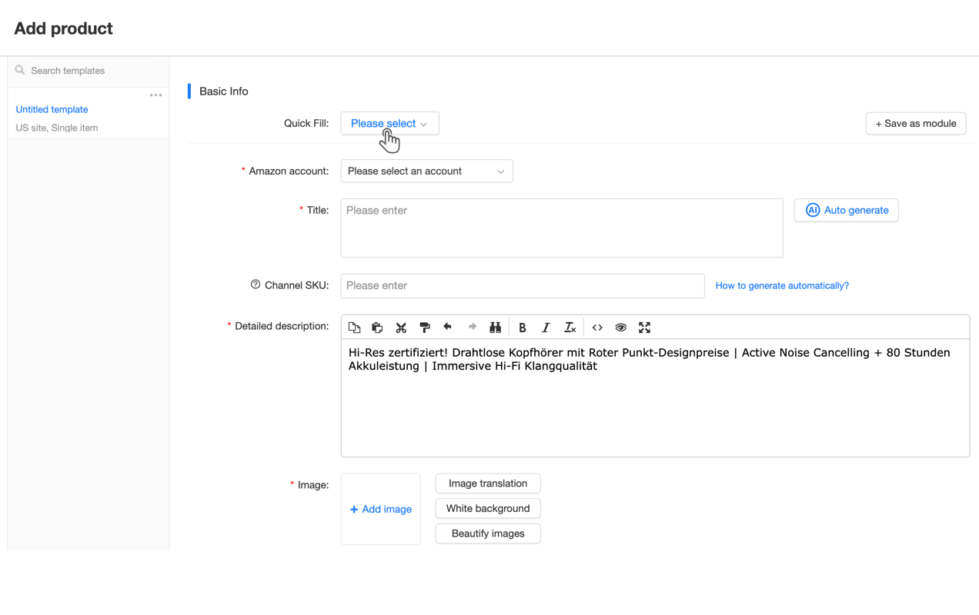The width and height of the screenshot is (979, 615).
Task: Open the Amazon account selector
Action: [x=426, y=171]
